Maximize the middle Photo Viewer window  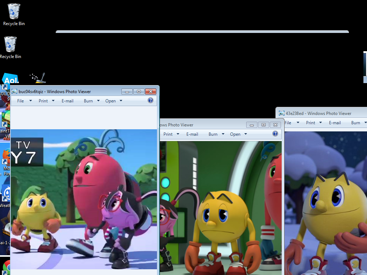point(263,125)
